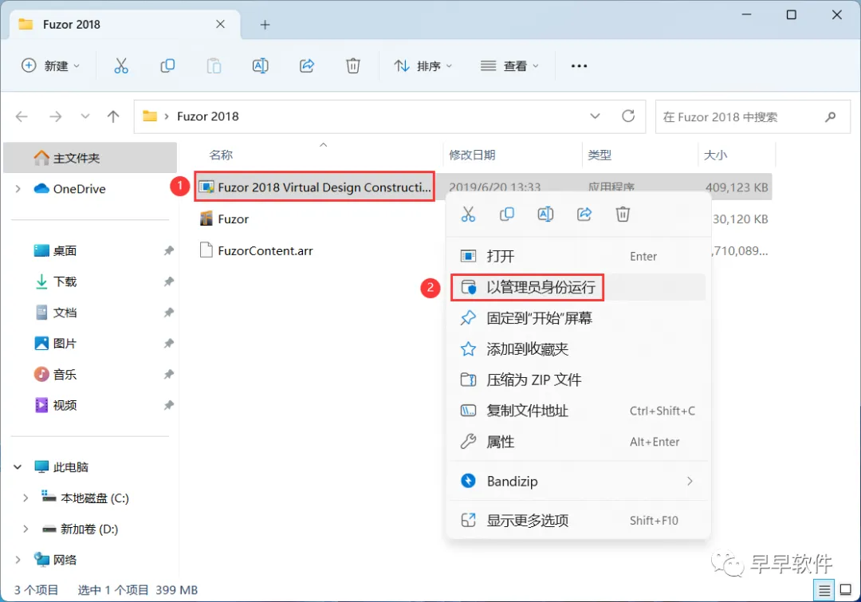Delete via the context menu trash icon
Image resolution: width=861 pixels, height=602 pixels.
pos(623,214)
